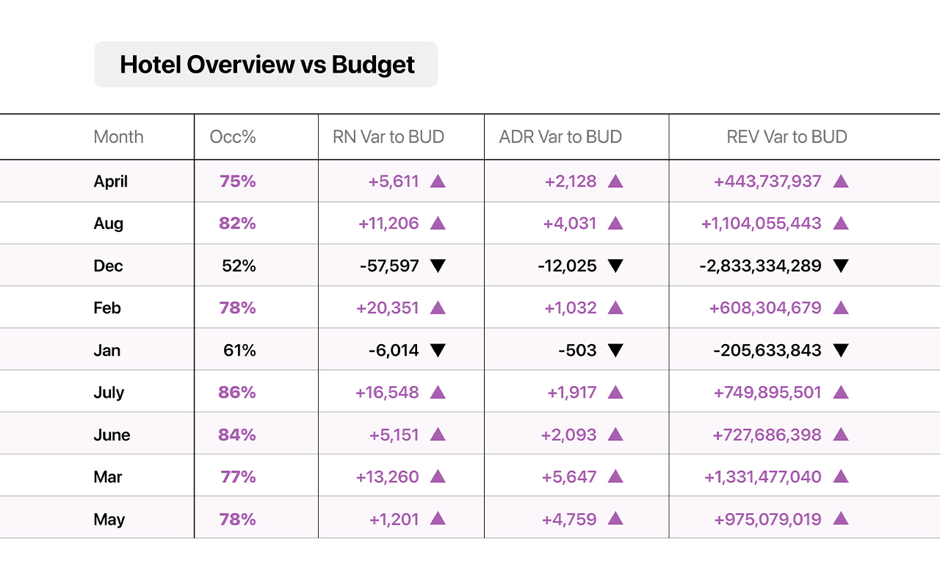Click the RN Var to BUD header
Image resolution: width=940 pixels, height=587 pixels.
point(388,137)
